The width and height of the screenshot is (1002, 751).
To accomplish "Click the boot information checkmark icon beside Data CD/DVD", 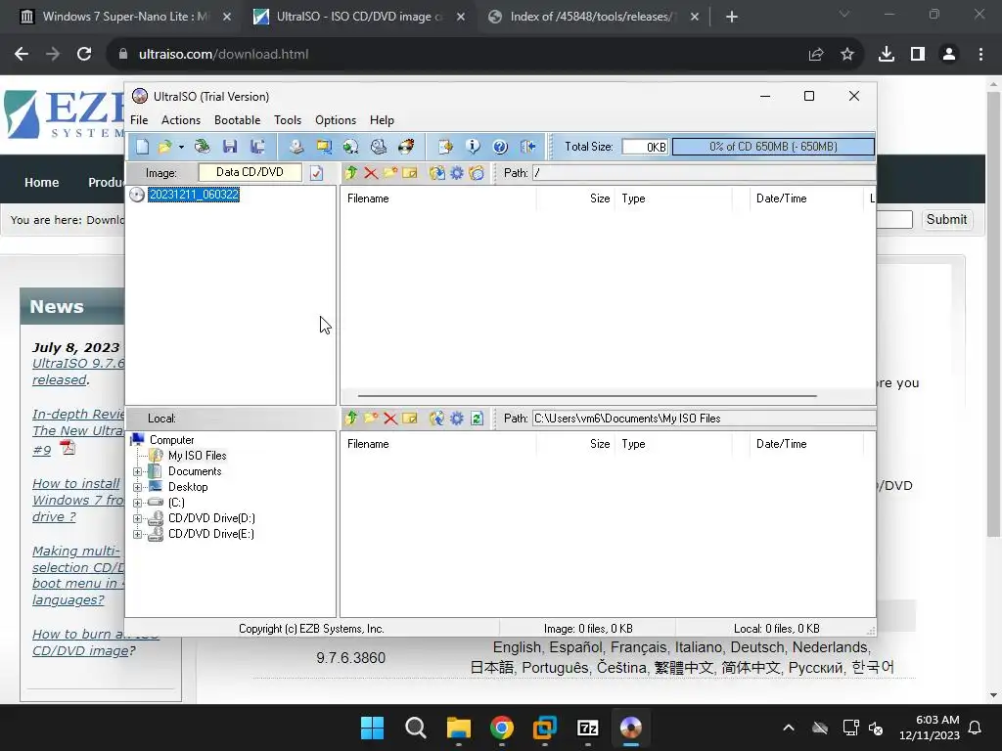I will coord(316,173).
